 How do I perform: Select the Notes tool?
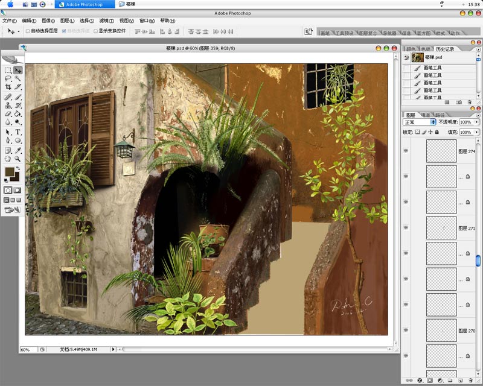(8, 150)
